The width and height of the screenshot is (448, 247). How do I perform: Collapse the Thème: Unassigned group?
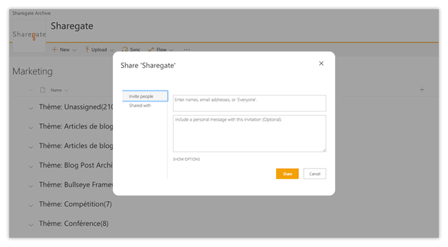31,108
